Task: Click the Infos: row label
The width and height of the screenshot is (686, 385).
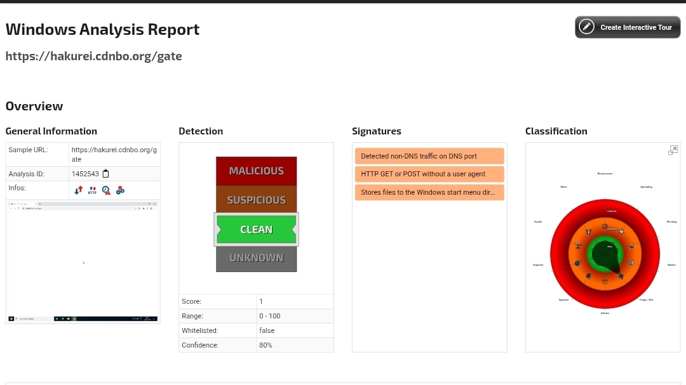Action: click(x=17, y=188)
